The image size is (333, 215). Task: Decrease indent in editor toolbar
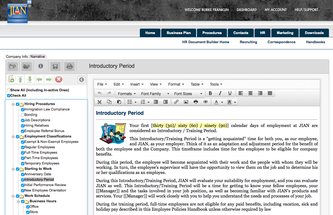156,102
